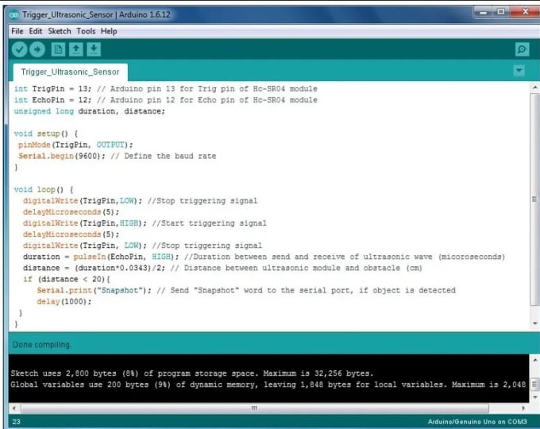540x429 pixels.
Task: Click console scrollbar down arrow
Action: 534,397
